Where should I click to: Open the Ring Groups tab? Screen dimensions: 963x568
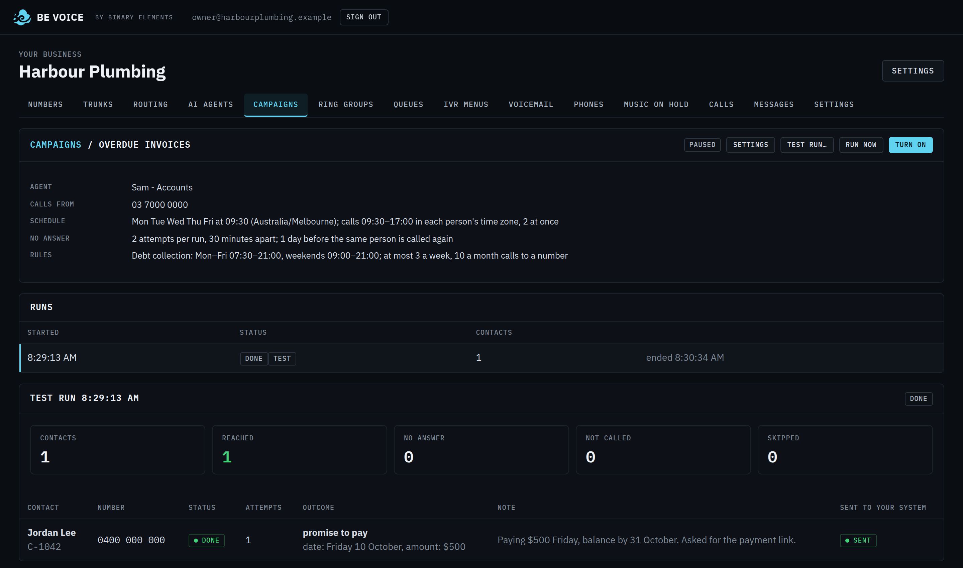(345, 105)
